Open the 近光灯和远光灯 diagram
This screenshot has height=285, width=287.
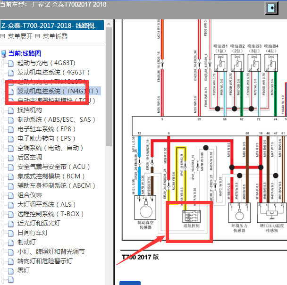coord(39,223)
